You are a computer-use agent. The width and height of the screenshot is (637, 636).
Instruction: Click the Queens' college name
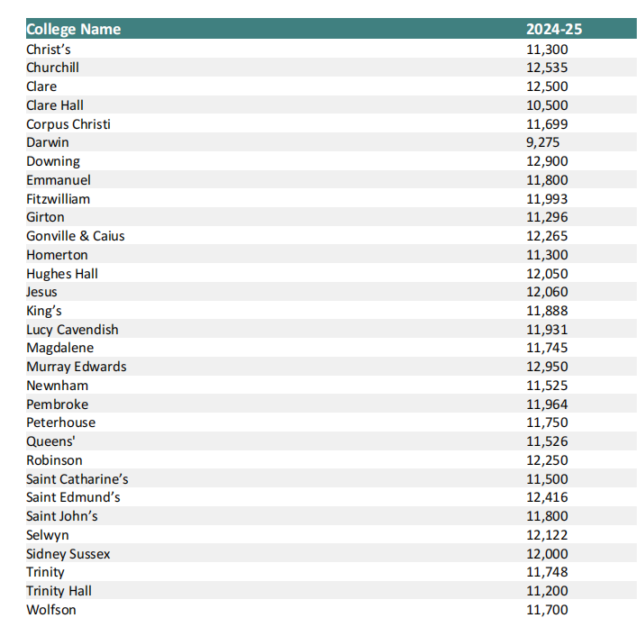tap(50, 441)
